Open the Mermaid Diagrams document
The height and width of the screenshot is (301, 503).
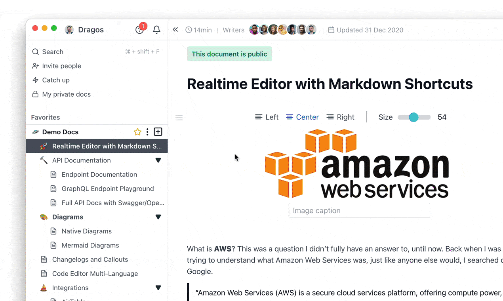tap(90, 245)
